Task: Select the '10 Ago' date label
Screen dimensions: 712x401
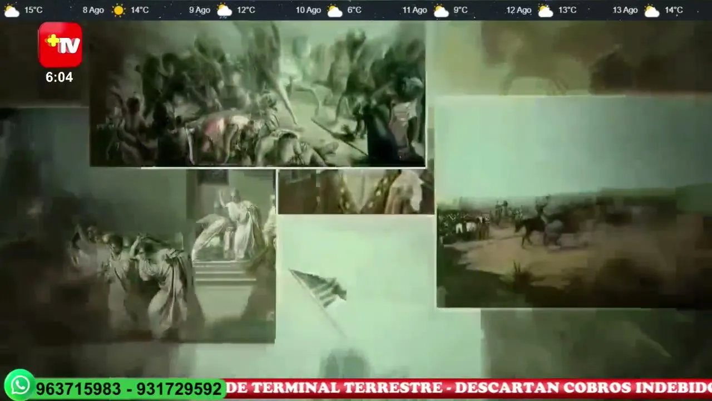Action: pos(308,10)
